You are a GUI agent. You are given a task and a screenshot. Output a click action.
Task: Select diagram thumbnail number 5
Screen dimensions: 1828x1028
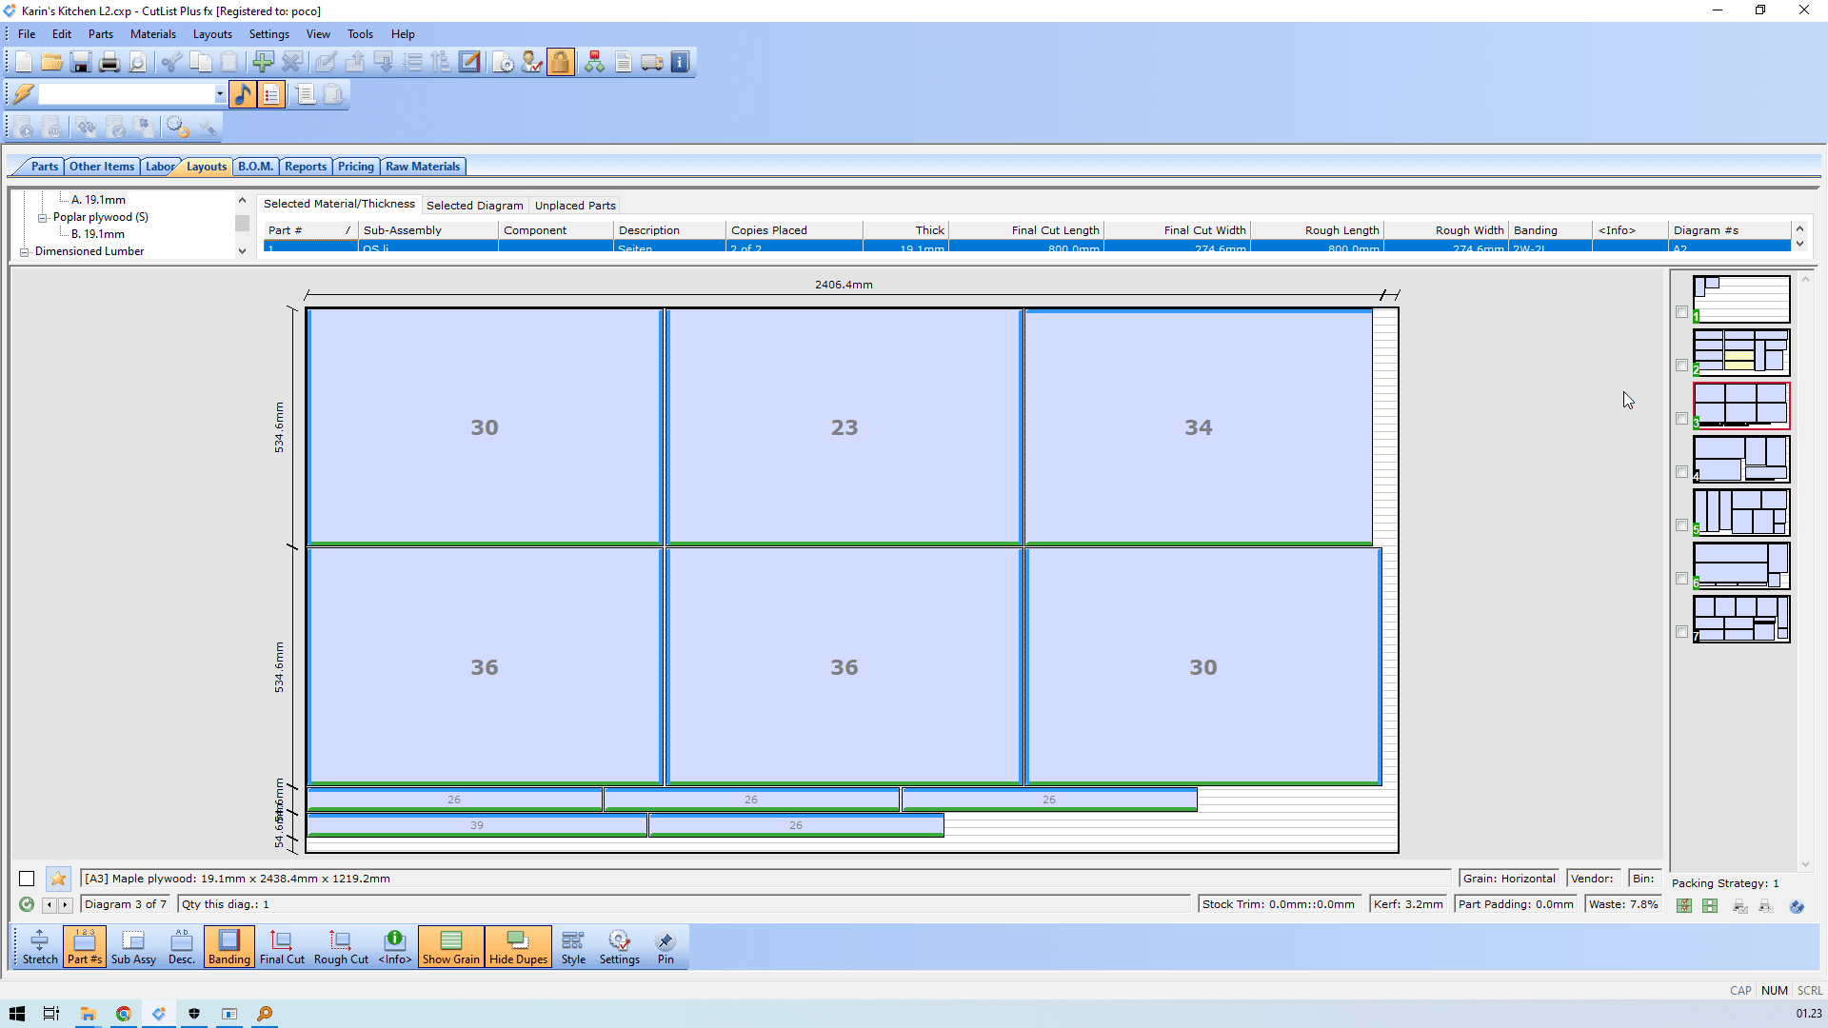[x=1741, y=513]
